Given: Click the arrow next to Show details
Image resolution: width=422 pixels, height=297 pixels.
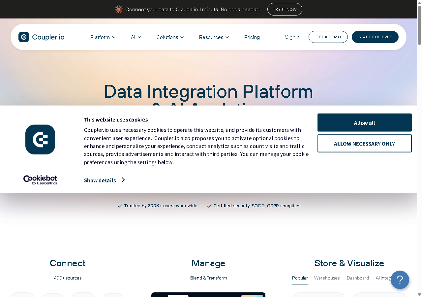Looking at the screenshot, I should point(123,180).
